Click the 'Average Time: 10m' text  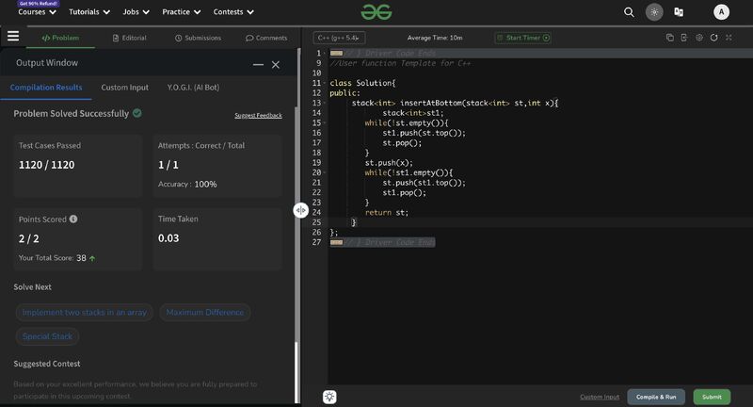coord(435,38)
